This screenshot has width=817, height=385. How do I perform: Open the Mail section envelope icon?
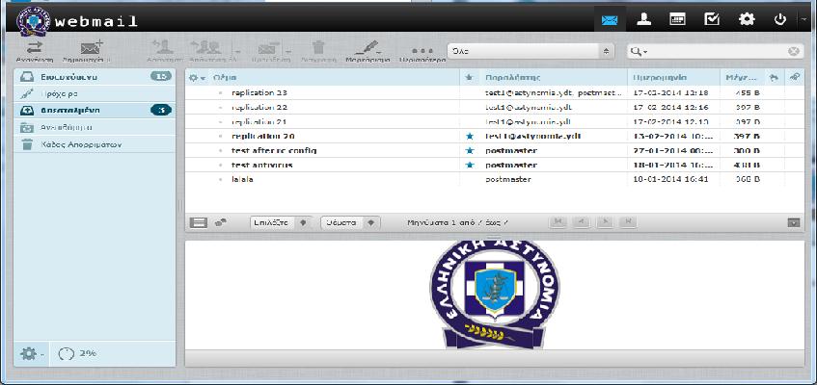coord(609,20)
